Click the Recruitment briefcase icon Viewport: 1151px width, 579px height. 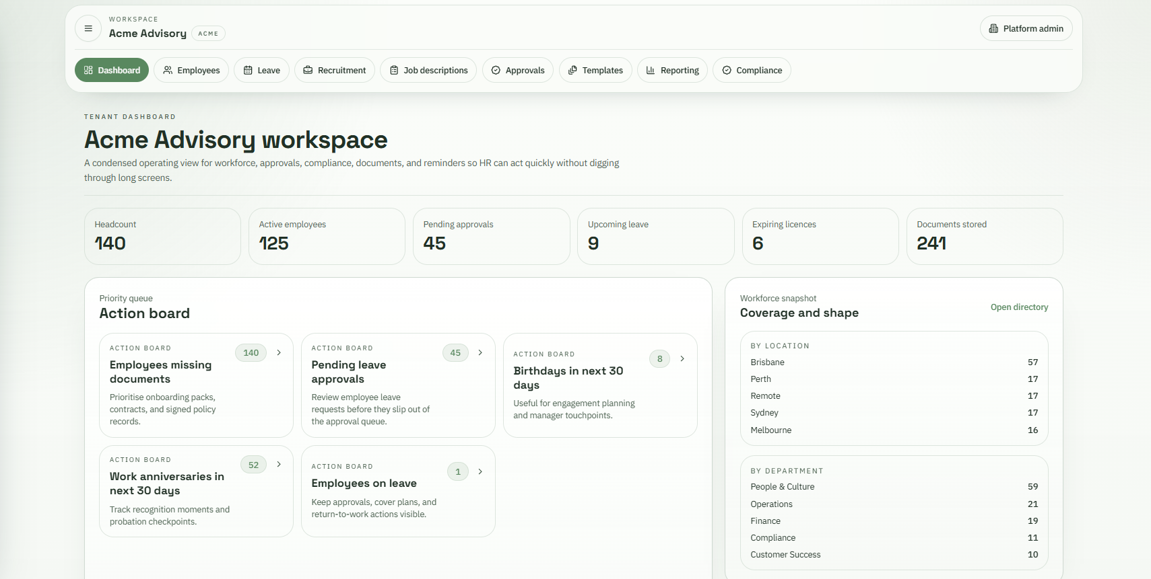(x=308, y=70)
